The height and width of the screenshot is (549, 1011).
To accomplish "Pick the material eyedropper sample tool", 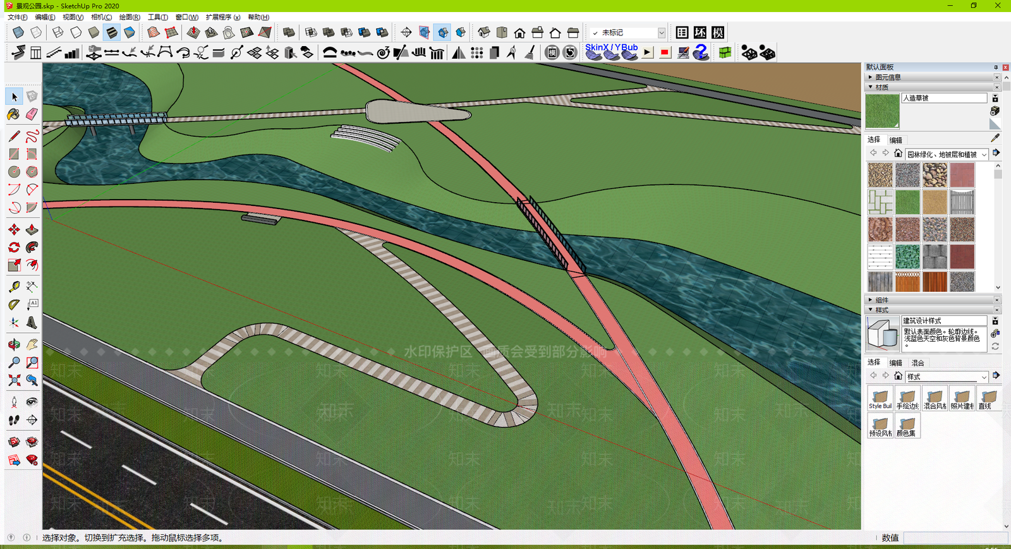I will (x=995, y=138).
